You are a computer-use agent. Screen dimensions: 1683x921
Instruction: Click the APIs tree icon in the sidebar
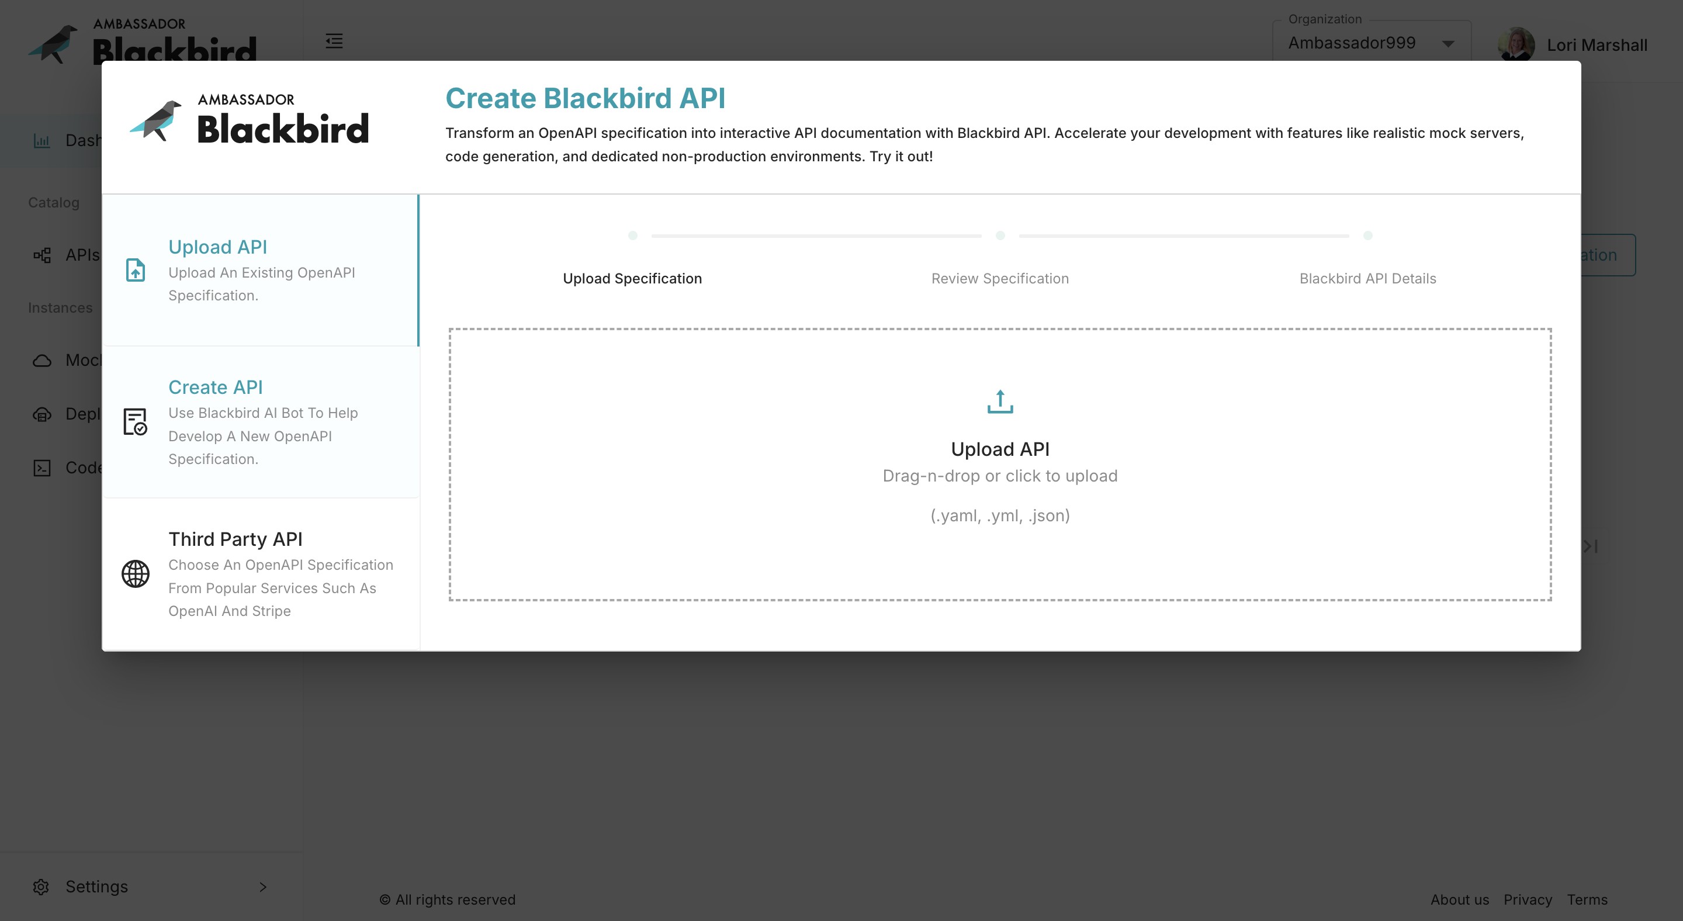[42, 255]
